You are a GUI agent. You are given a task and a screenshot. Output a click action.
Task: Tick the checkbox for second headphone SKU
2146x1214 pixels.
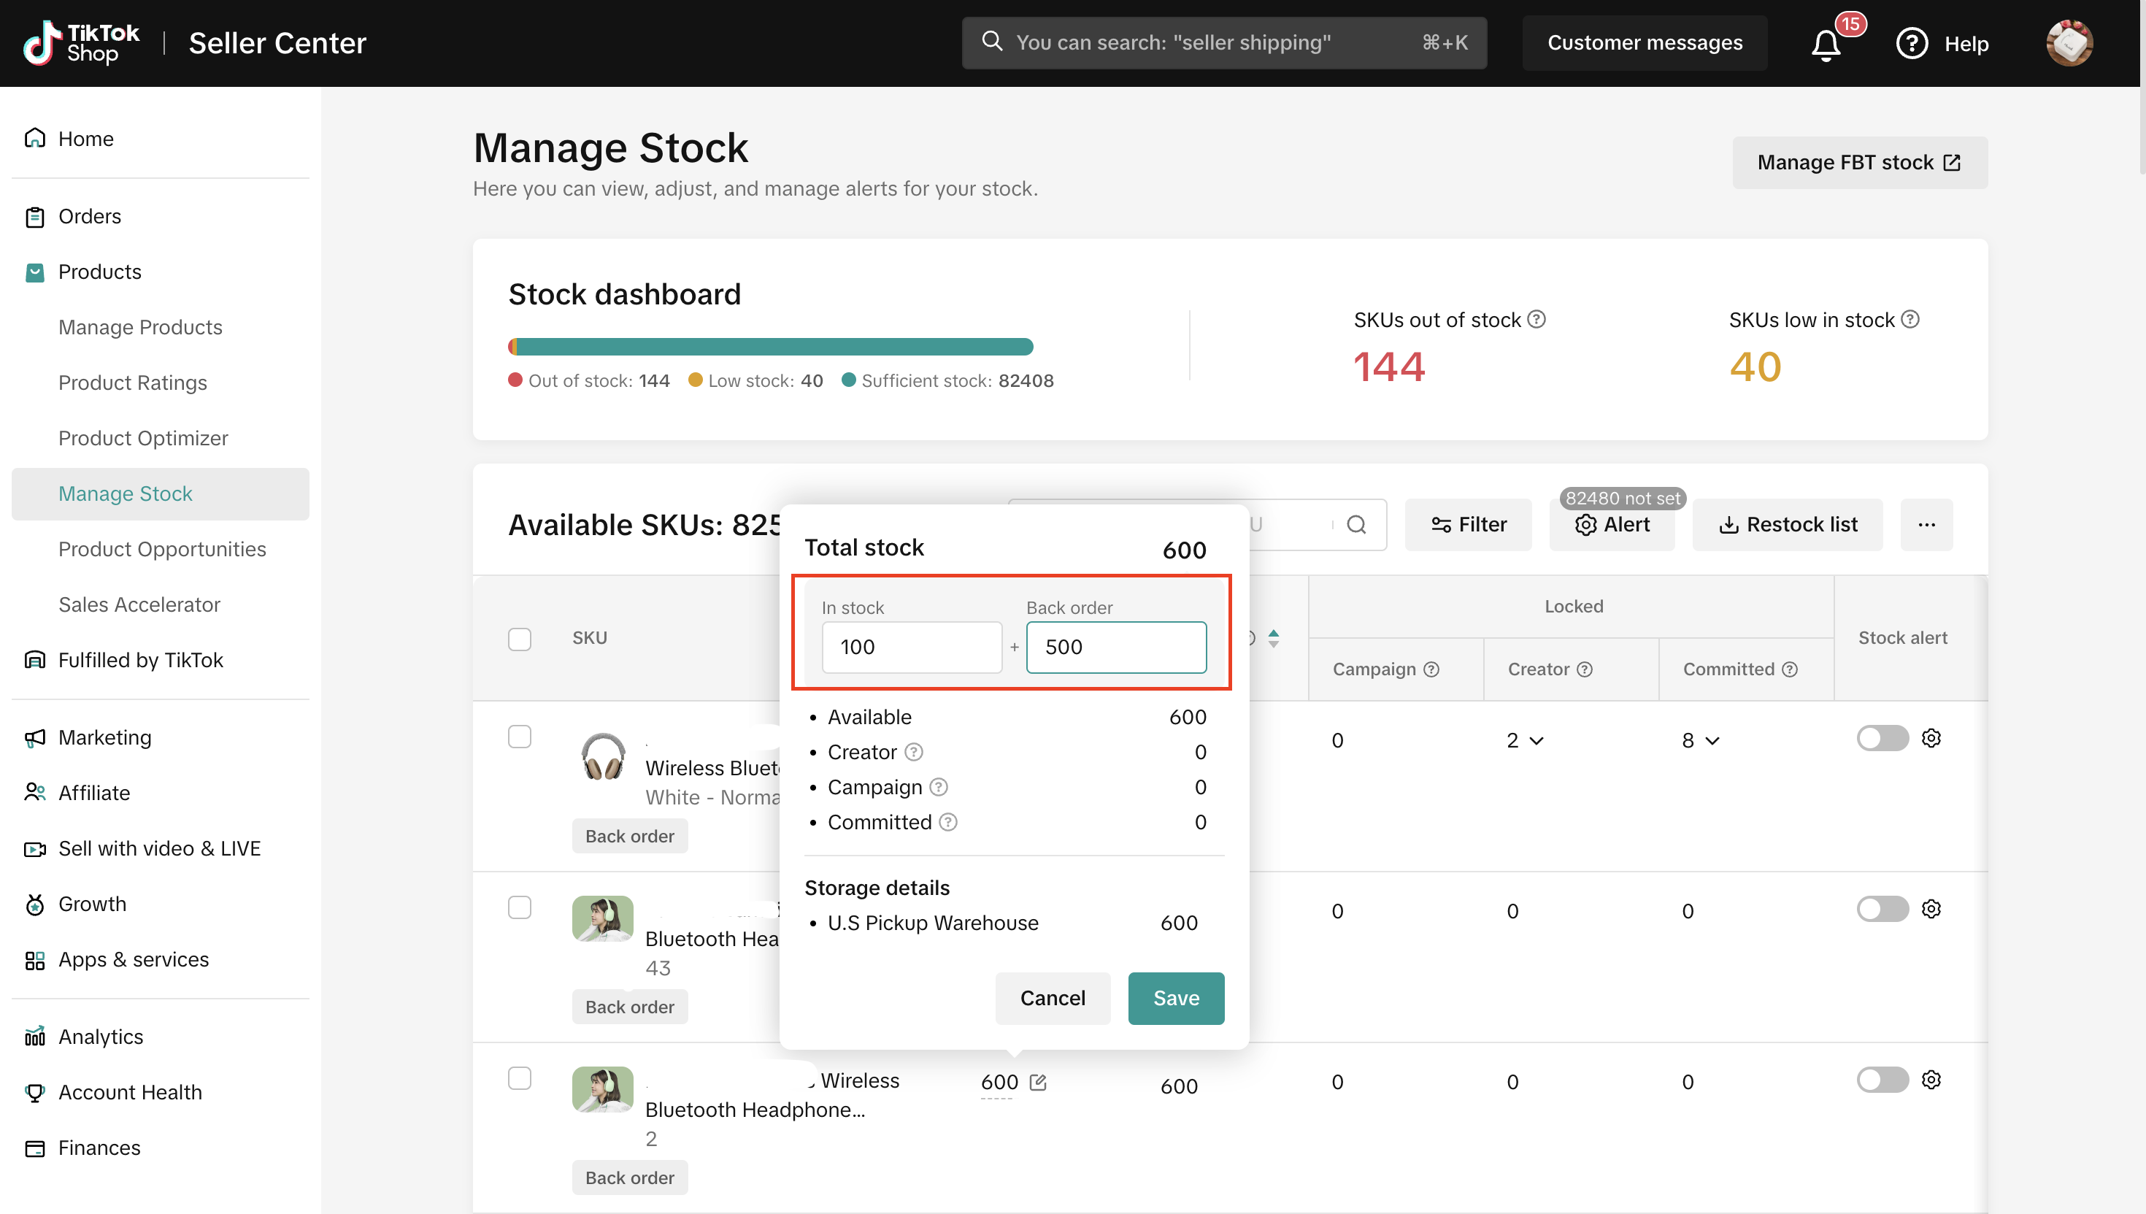(520, 907)
